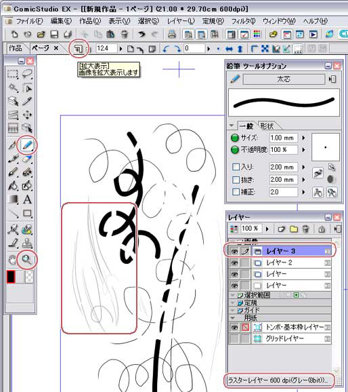Toggle the 入り checkbox
This screenshot has height=392, width=348.
click(x=236, y=167)
